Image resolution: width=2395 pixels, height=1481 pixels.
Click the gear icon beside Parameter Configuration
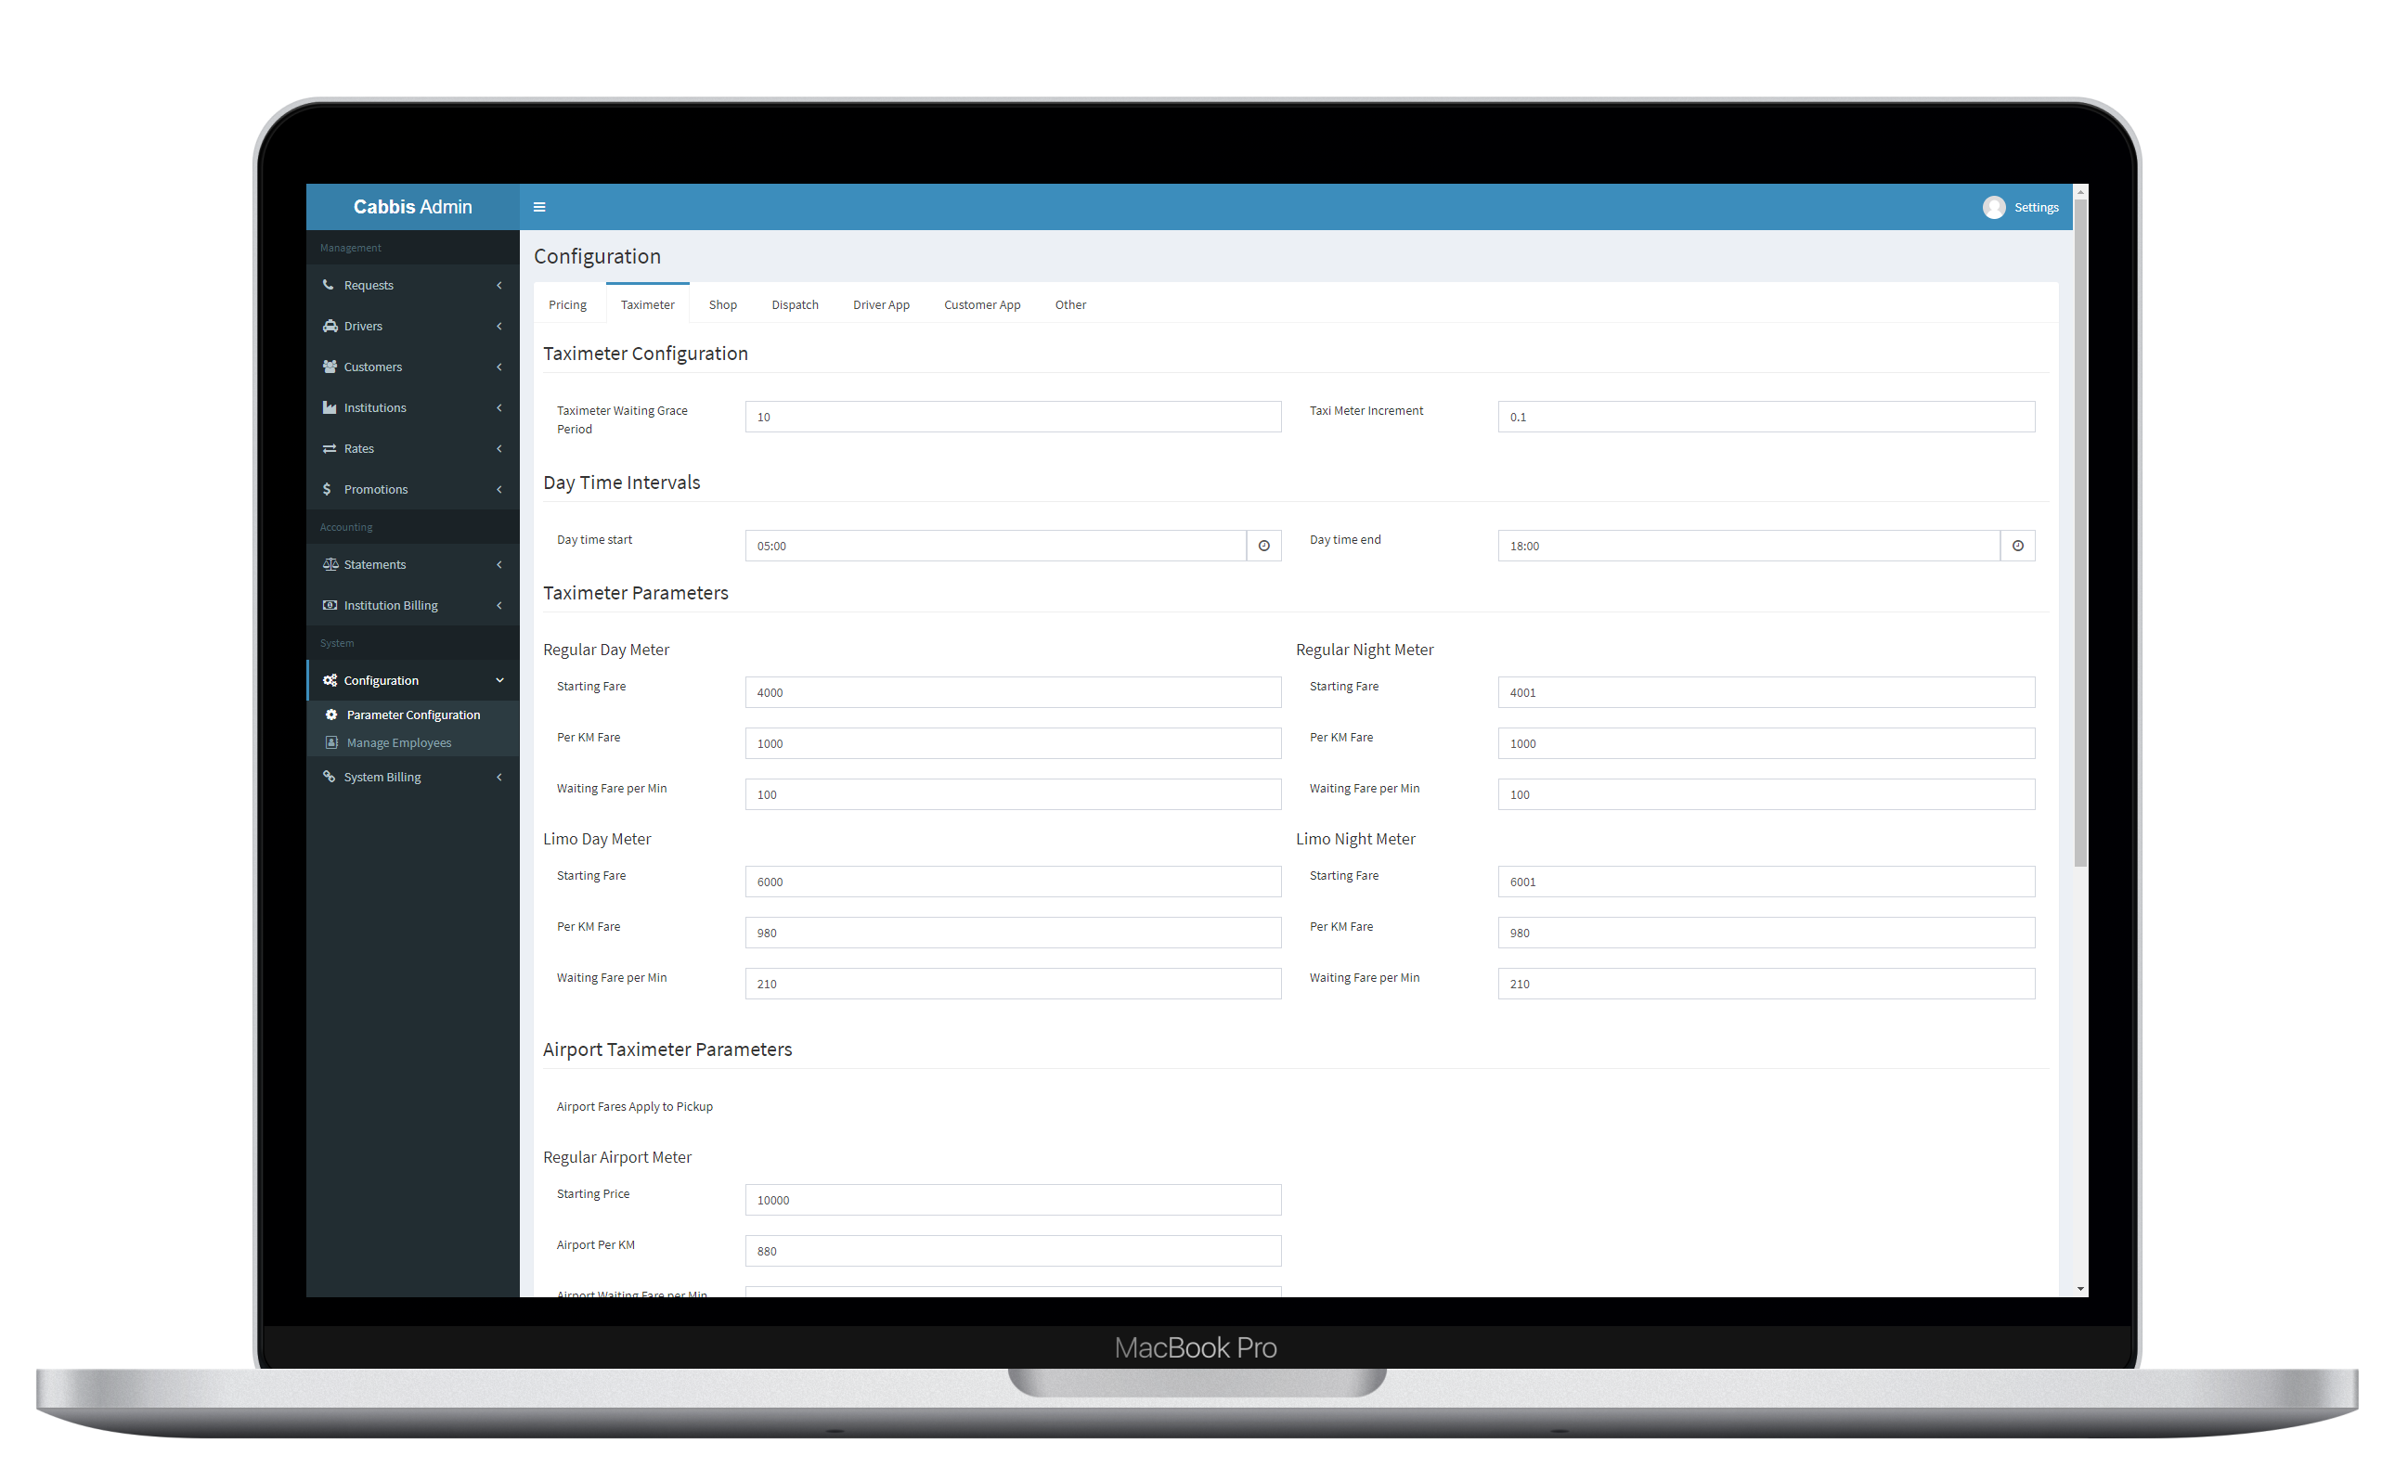tap(331, 715)
